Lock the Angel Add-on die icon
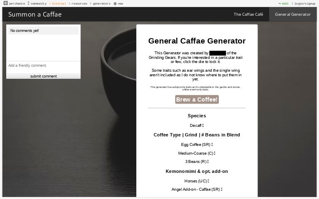The width and height of the screenshot is (319, 199). 221,189
